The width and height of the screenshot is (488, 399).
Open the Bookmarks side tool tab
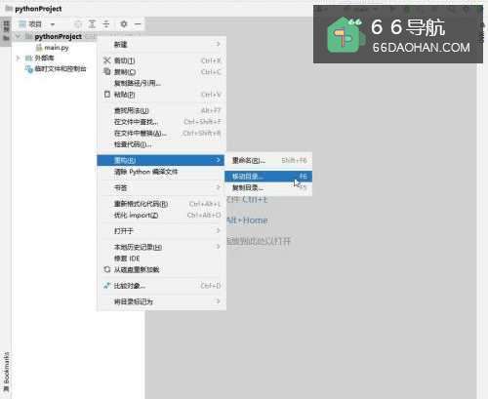(6, 372)
